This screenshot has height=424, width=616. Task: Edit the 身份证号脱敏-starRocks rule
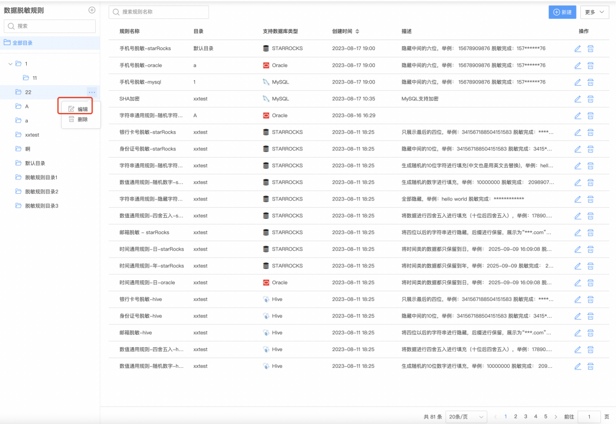pos(578,149)
